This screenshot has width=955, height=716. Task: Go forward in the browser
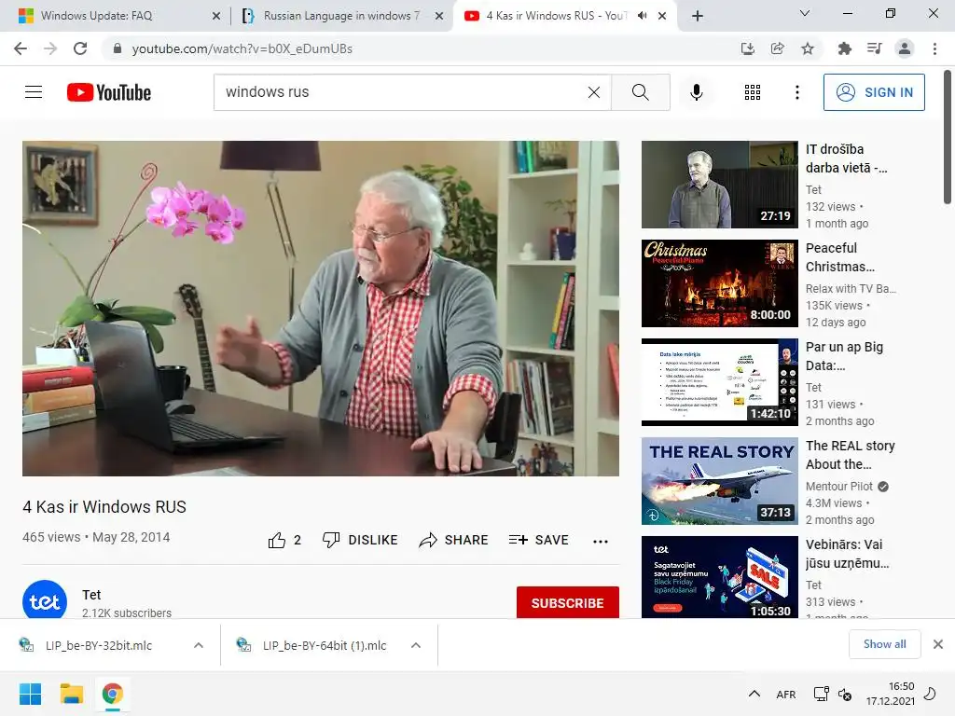(x=50, y=48)
